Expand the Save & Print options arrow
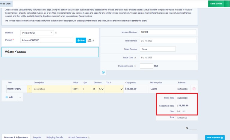The height and width of the screenshot is (140, 230). 227,4
